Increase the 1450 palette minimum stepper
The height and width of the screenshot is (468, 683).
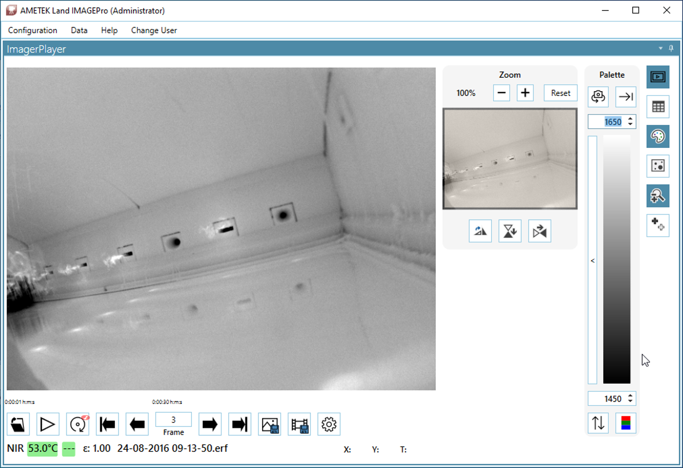point(630,396)
